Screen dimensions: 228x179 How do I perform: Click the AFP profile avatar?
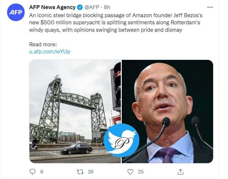pos(16,13)
